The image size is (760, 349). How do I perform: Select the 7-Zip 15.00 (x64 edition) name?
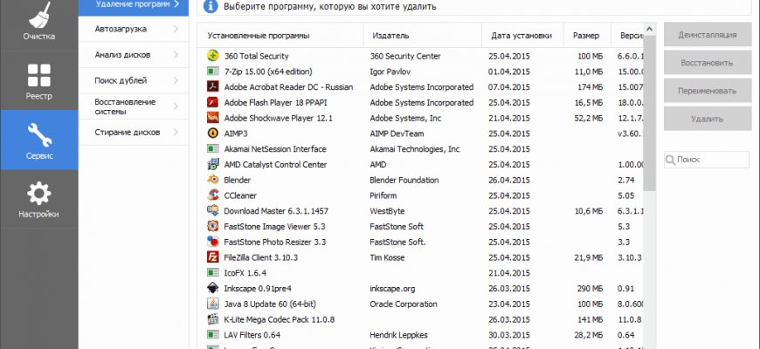pos(268,72)
